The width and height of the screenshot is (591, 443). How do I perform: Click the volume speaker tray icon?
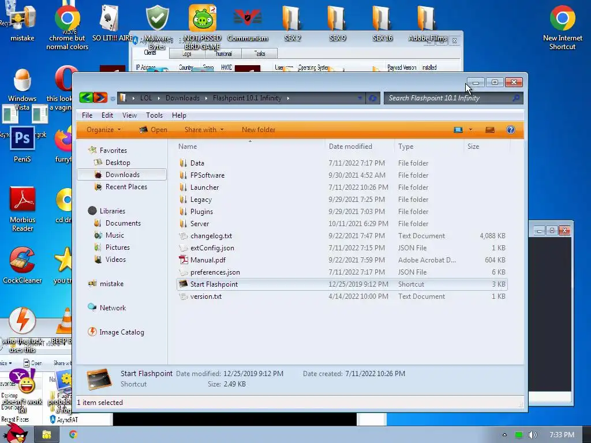[x=532, y=435]
